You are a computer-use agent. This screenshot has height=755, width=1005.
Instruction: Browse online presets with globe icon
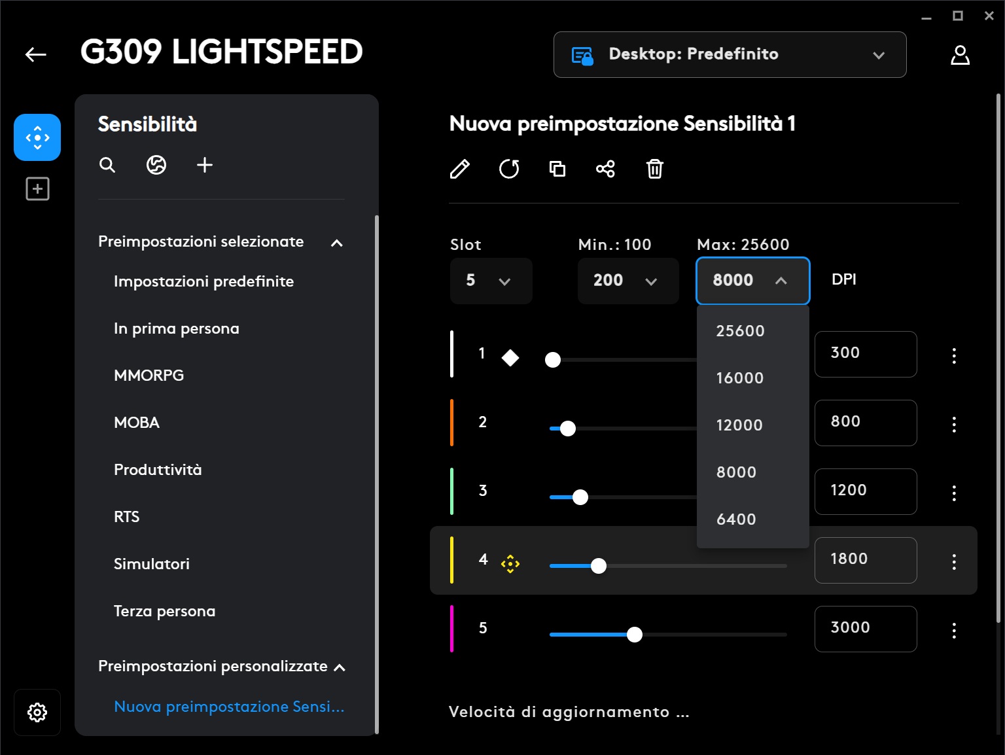pyautogui.click(x=156, y=165)
